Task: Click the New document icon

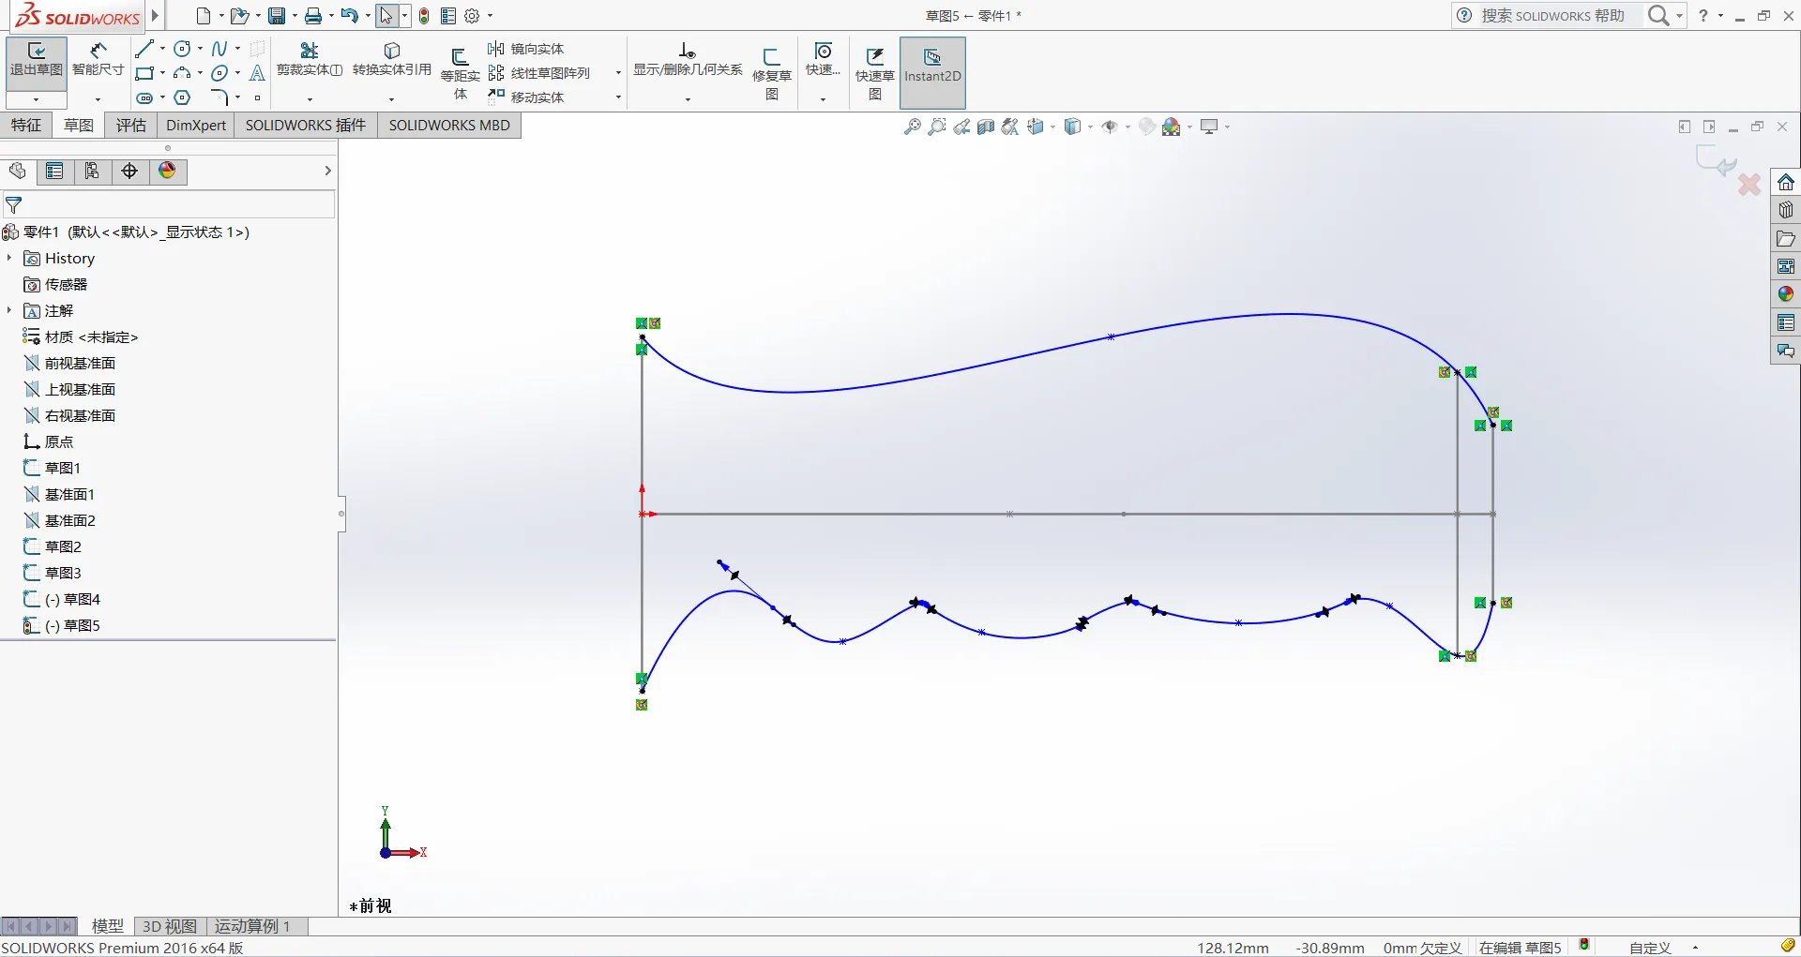Action: [x=203, y=16]
